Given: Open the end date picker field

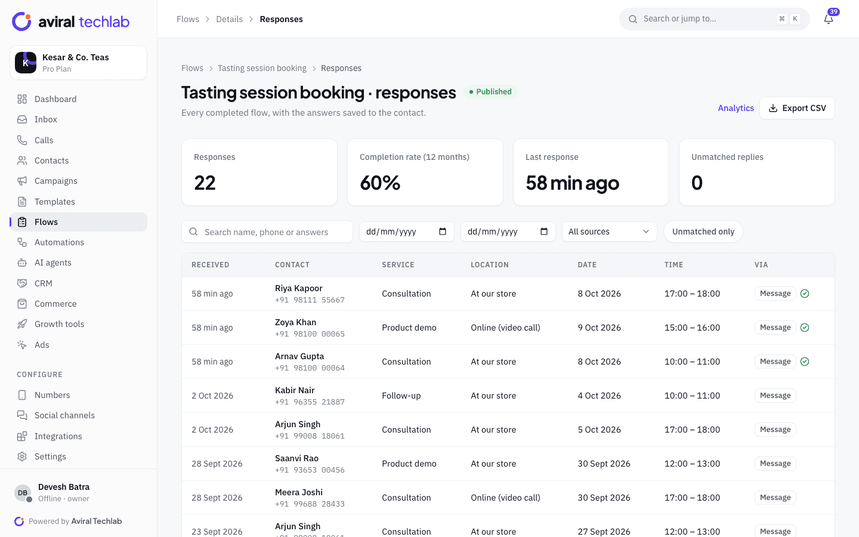Looking at the screenshot, I should point(508,232).
